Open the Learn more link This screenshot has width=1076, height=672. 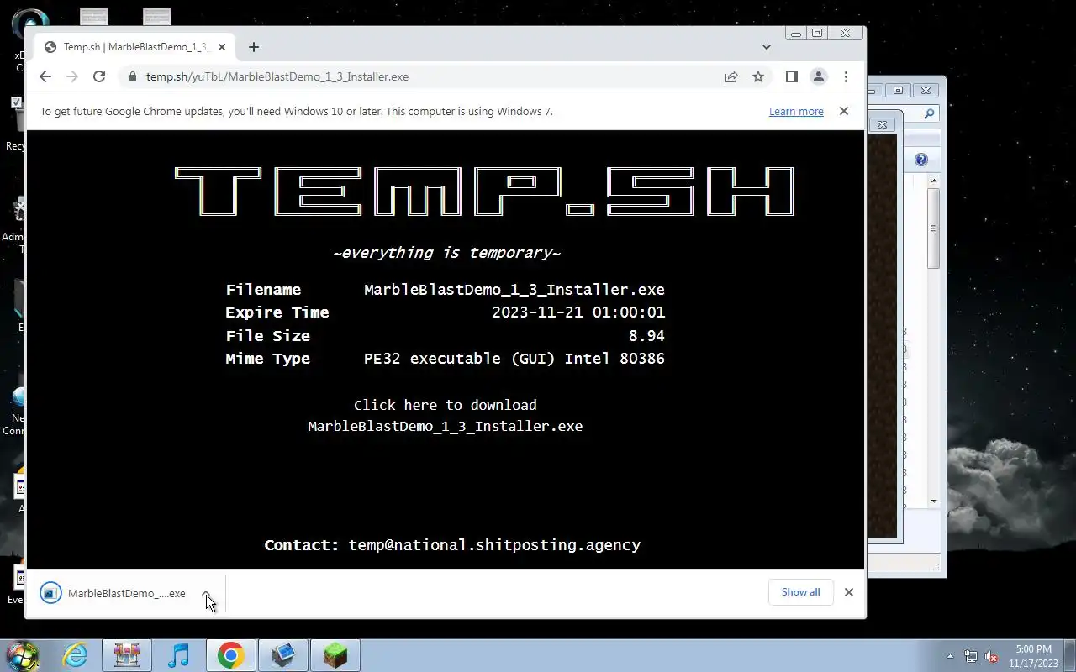796,111
